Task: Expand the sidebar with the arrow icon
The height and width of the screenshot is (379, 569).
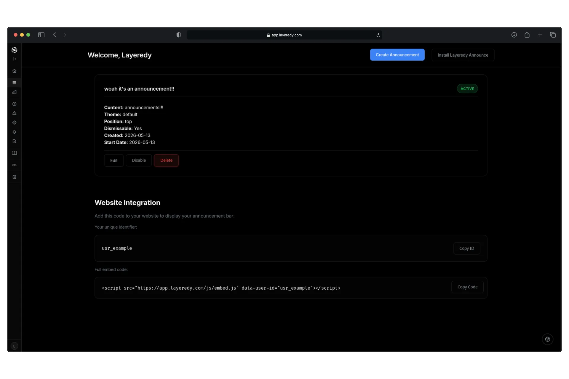Action: [14, 59]
